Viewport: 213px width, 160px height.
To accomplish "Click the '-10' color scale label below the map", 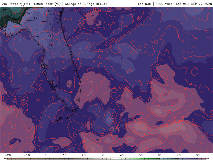I will 27,155.
